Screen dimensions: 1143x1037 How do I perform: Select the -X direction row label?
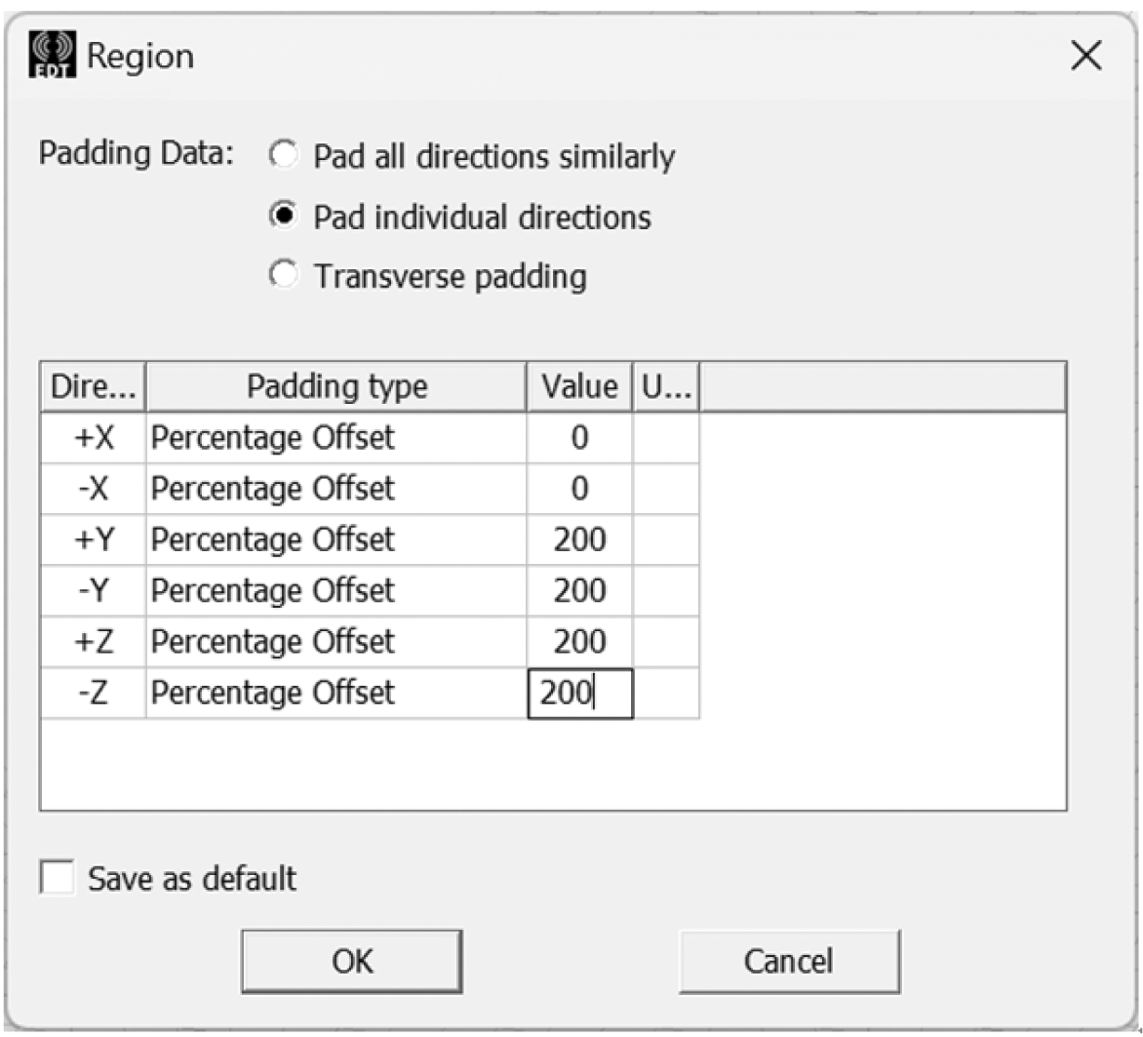(x=94, y=489)
